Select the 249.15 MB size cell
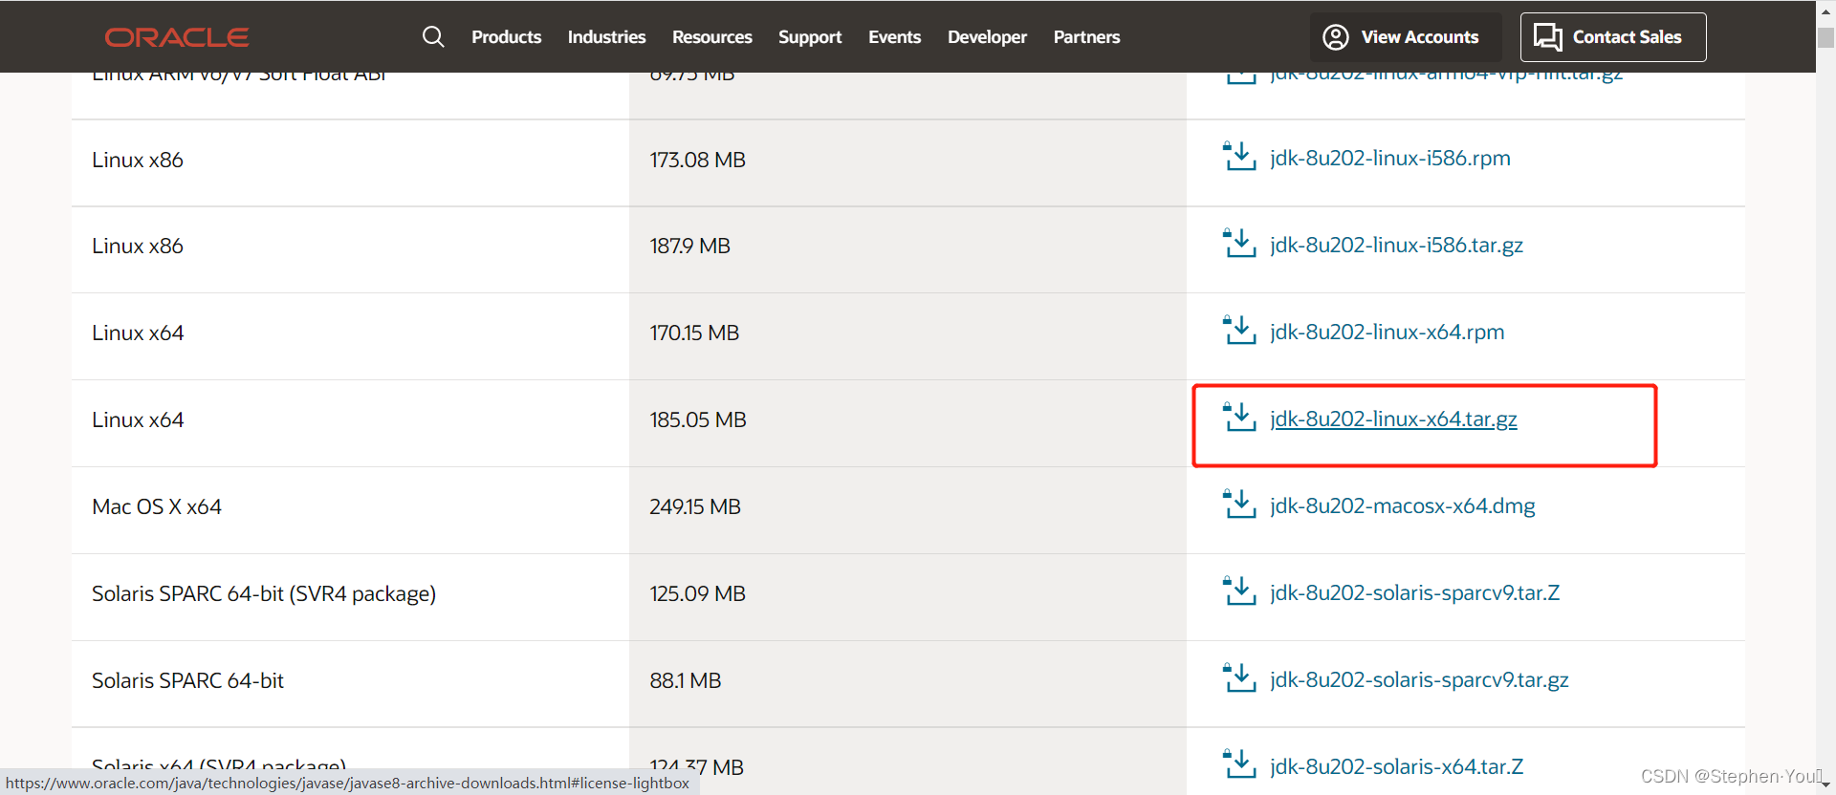This screenshot has height=795, width=1836. [x=907, y=511]
